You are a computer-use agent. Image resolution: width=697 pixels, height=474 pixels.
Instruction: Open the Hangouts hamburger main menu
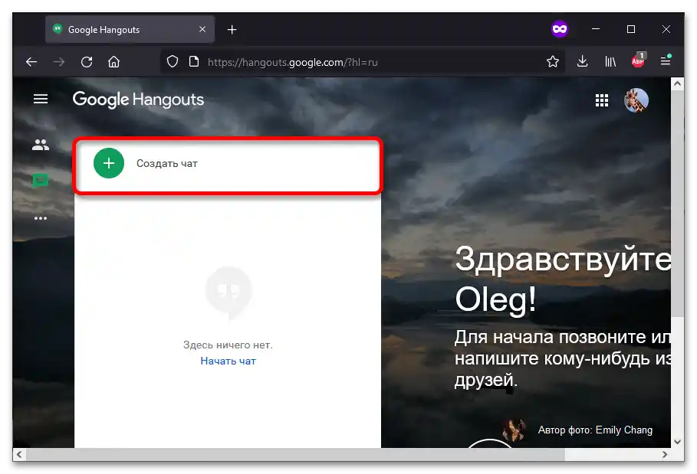coord(41,99)
